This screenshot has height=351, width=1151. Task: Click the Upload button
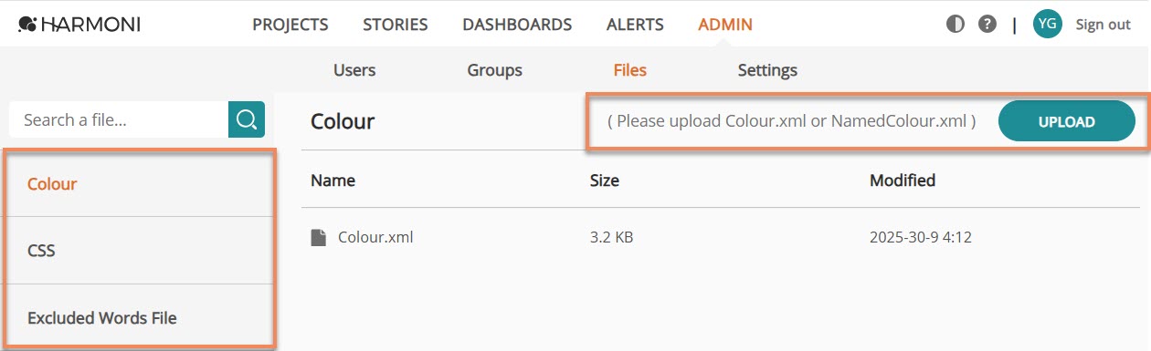tap(1067, 121)
